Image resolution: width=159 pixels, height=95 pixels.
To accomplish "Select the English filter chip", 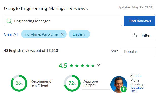I will pyautogui.click(x=79, y=34).
